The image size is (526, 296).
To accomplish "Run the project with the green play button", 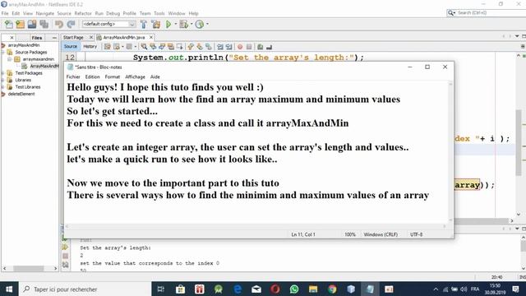I will [168, 24].
